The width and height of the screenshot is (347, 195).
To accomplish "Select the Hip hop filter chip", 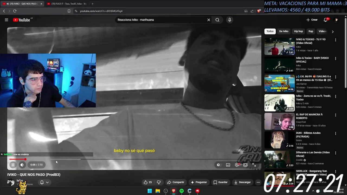I will [x=298, y=31].
